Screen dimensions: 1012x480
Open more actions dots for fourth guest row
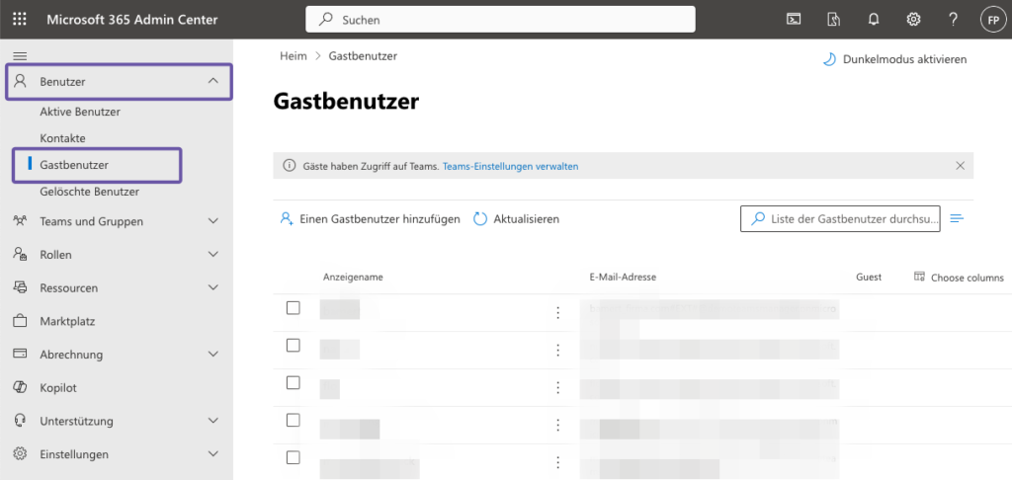pos(557,425)
